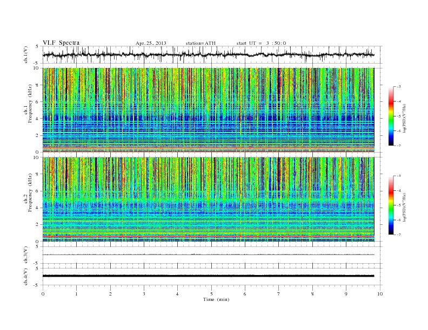Click time axis tick label "7"
428x330 pixels.
coord(279,294)
